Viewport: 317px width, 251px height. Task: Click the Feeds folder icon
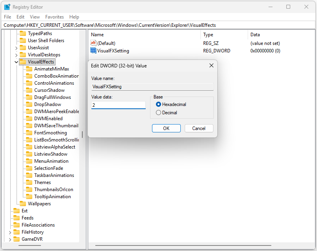[x=17, y=218]
